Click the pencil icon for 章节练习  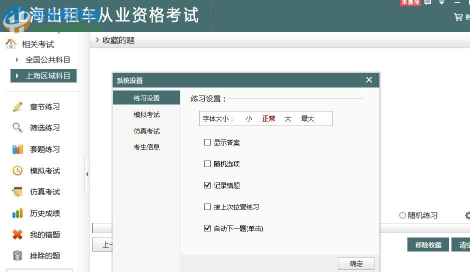pos(18,106)
